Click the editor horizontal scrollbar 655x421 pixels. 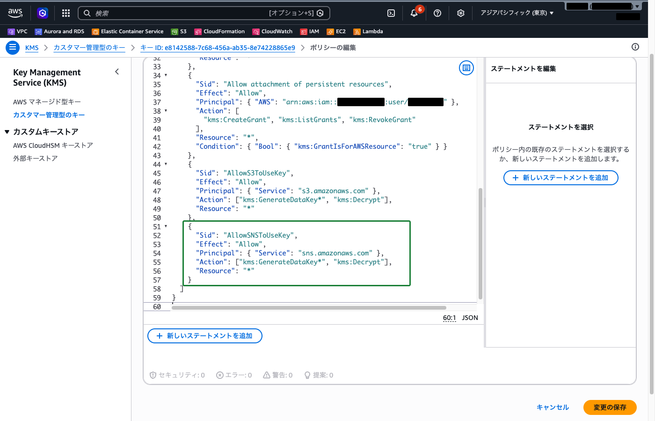pos(309,308)
